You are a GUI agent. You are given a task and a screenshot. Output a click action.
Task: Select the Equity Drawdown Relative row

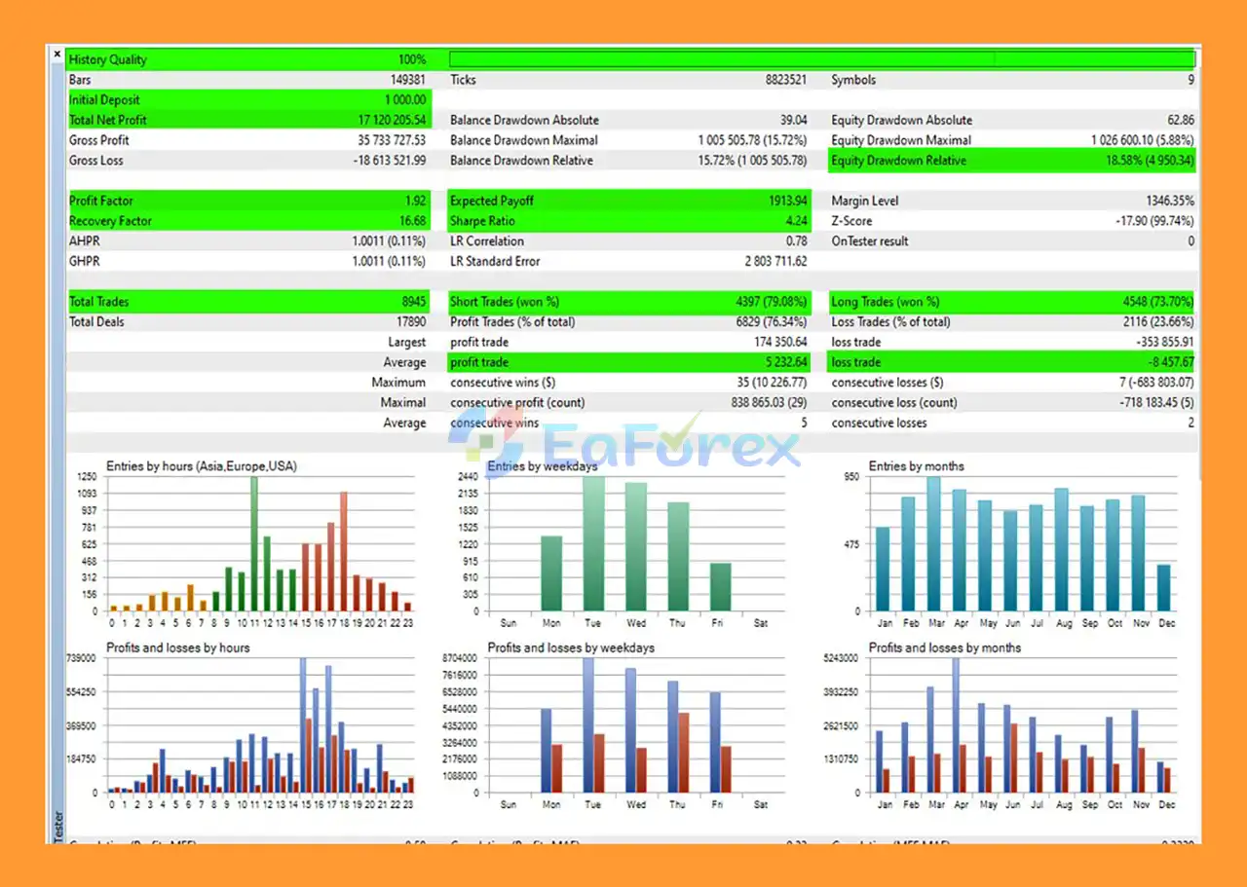pyautogui.click(x=1011, y=161)
